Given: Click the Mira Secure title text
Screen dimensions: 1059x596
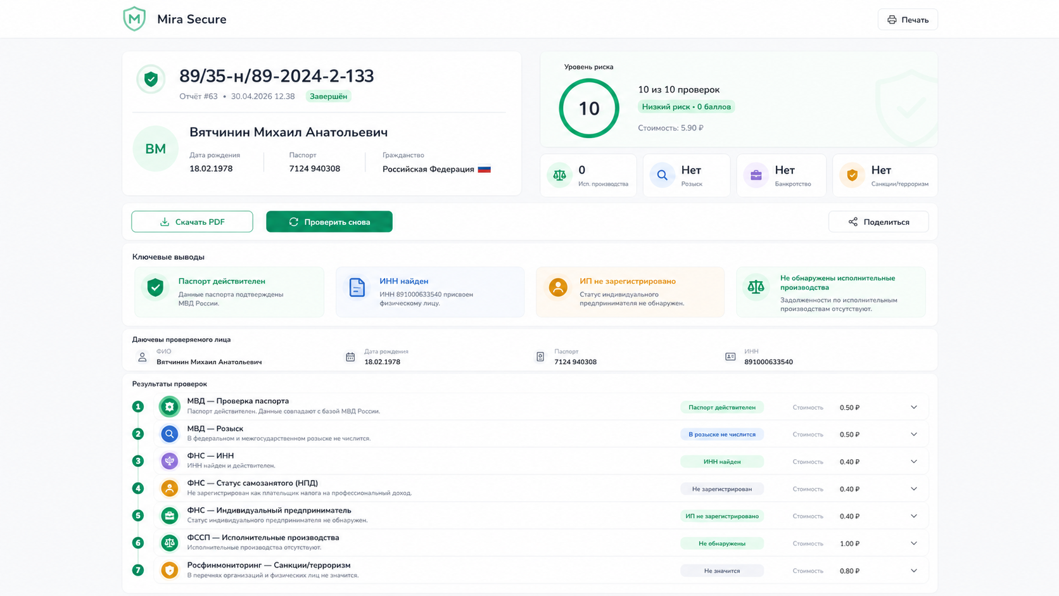Looking at the screenshot, I should (x=192, y=19).
